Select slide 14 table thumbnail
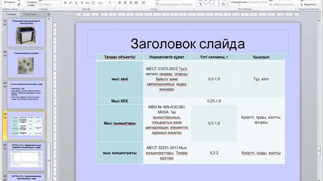The width and height of the screenshot is (323, 181). pyautogui.click(x=26, y=126)
